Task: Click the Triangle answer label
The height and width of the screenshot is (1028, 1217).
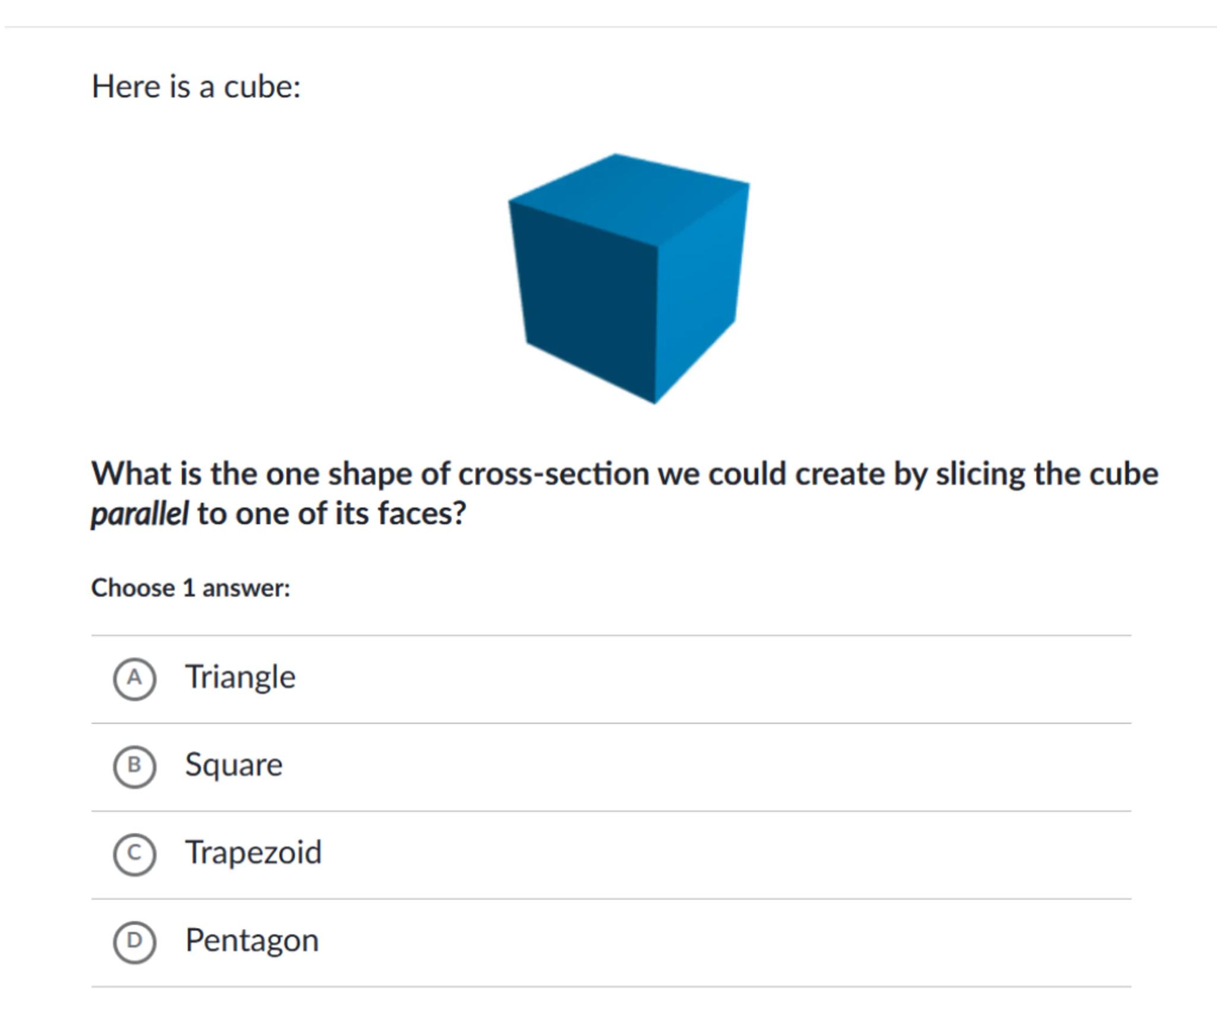Action: click(240, 677)
